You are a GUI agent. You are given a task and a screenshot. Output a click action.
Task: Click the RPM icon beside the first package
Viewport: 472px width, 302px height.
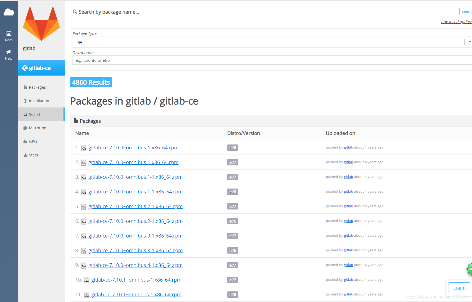(84, 148)
